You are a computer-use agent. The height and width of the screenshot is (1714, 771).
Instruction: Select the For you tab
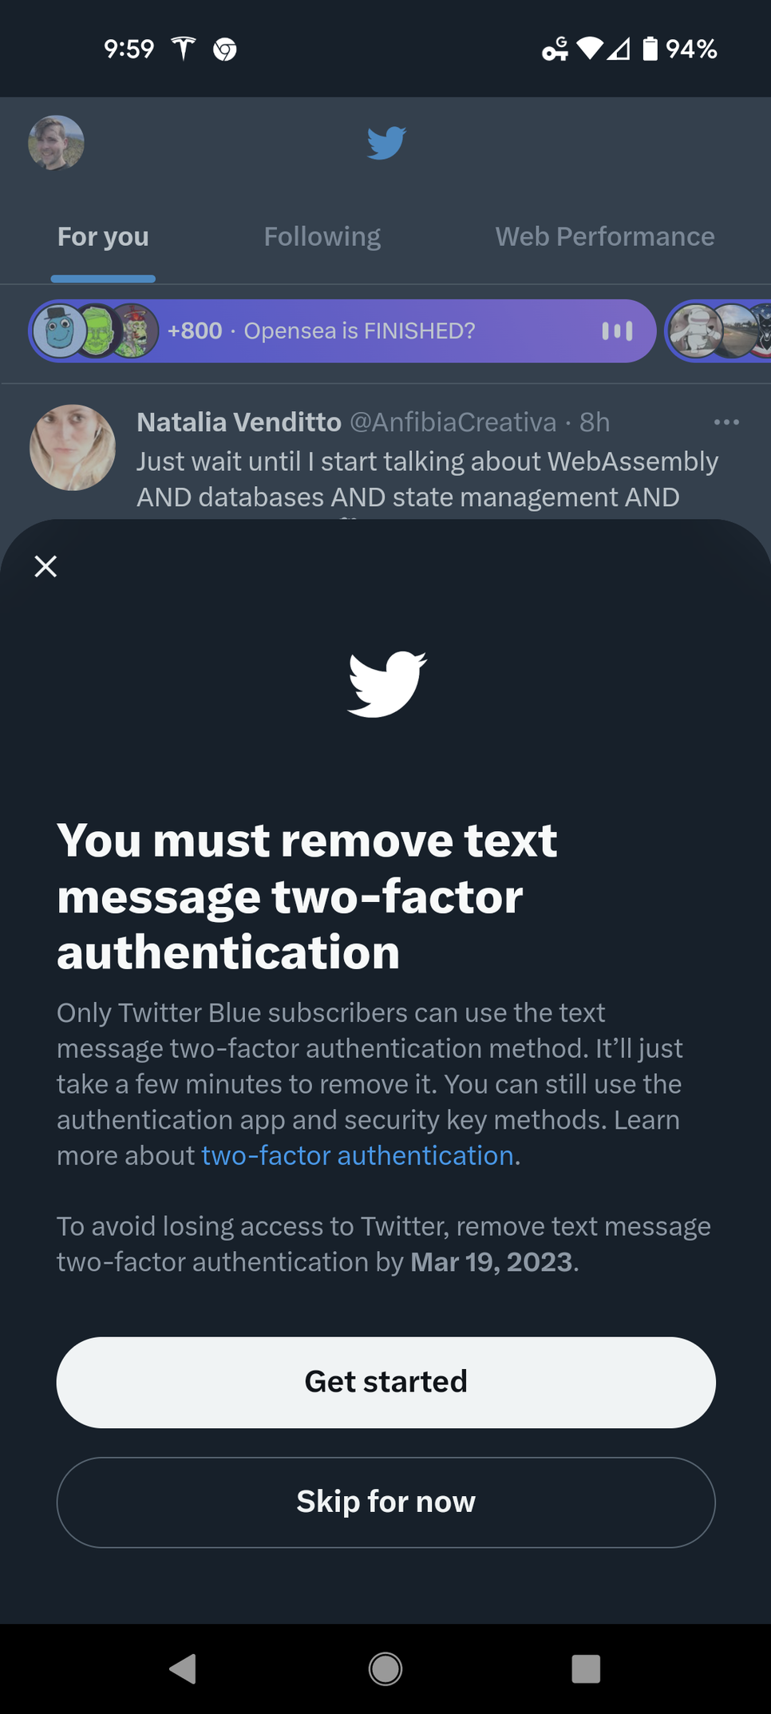tap(103, 236)
